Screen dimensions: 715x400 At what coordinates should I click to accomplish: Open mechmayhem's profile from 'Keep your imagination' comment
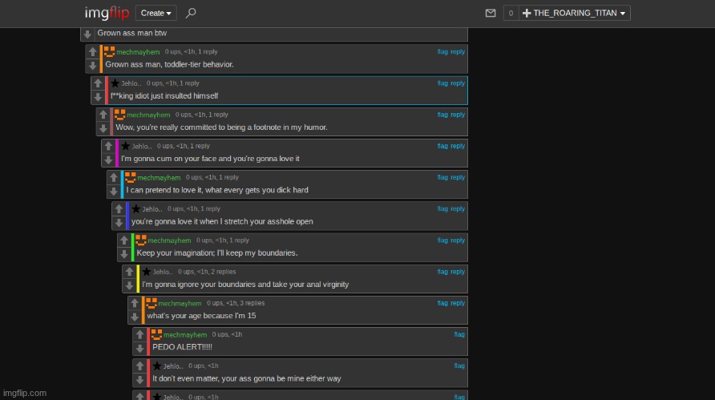169,240
